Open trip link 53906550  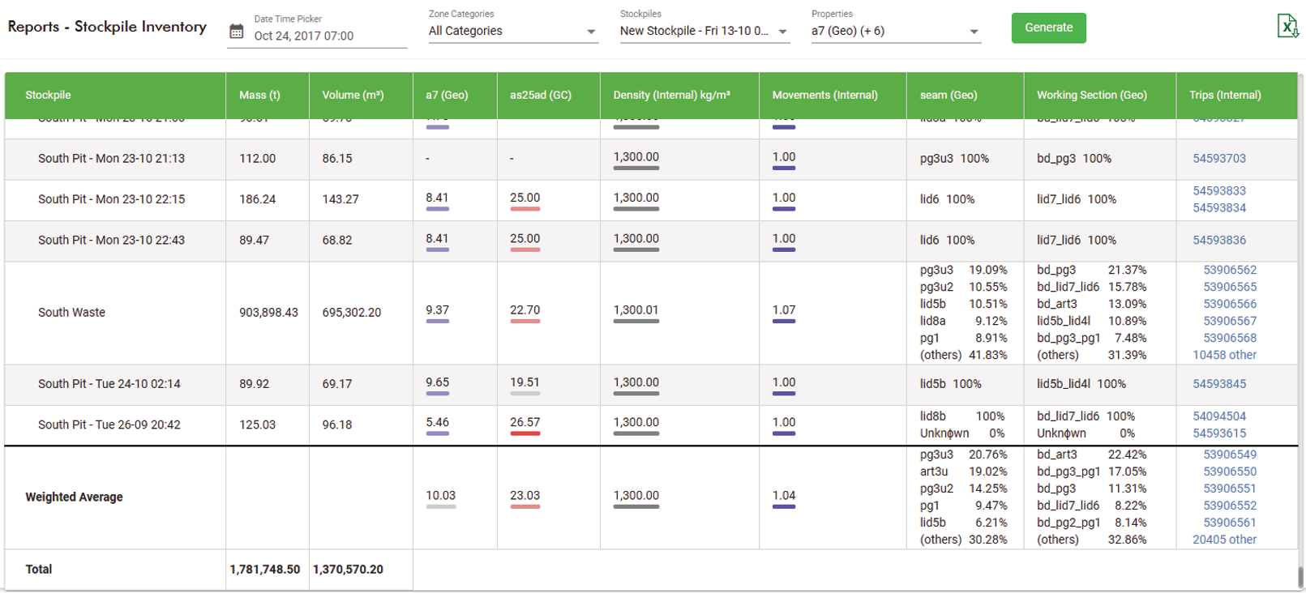pyautogui.click(x=1230, y=471)
